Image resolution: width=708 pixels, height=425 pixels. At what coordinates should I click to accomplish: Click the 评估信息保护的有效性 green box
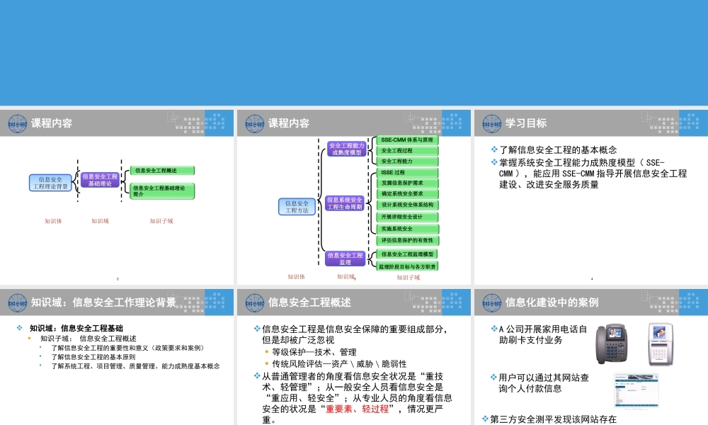406,239
